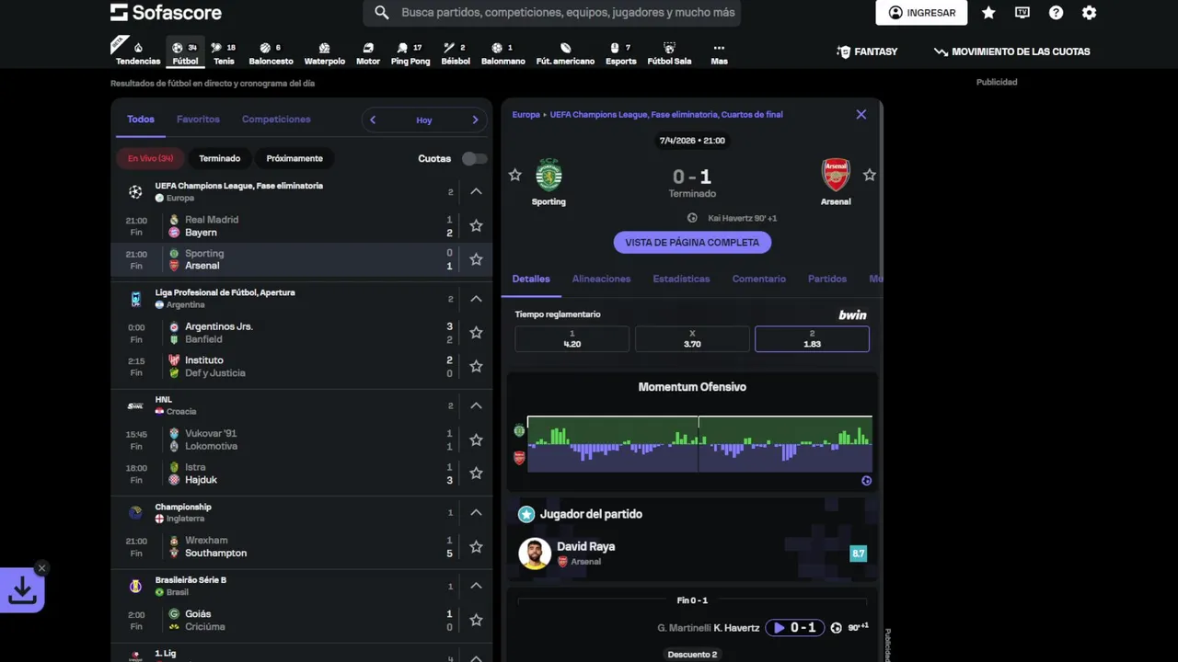1178x662 pixels.
Task: Dismiss the download widget with its X
Action: click(41, 568)
